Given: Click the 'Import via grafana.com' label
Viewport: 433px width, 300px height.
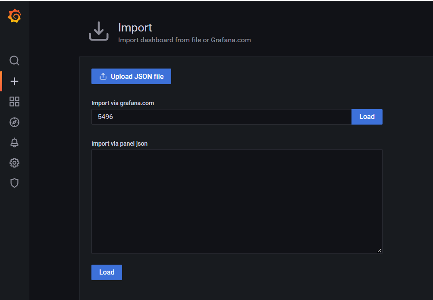Looking at the screenshot, I should (122, 103).
